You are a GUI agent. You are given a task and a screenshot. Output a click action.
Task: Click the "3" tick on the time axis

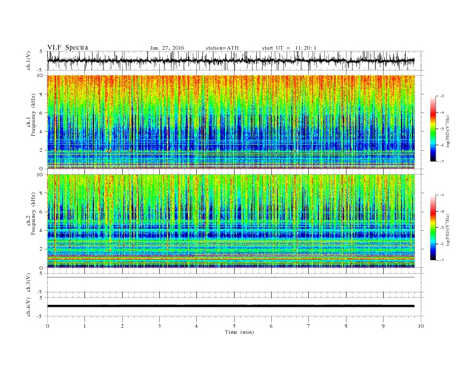pyautogui.click(x=159, y=326)
